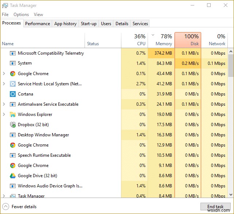234x214 pixels.
Task: Click the Windows Explorer folder icon
Action: click(x=13, y=114)
